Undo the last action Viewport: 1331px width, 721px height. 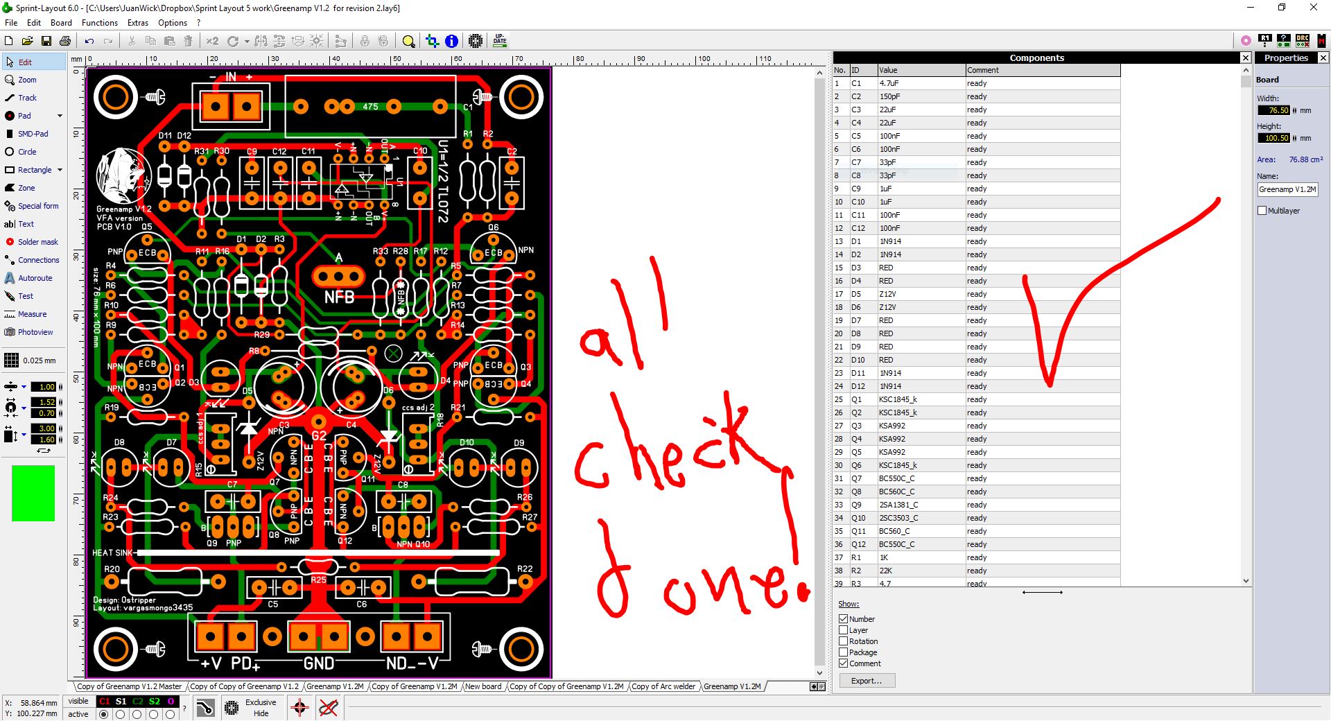click(x=89, y=42)
